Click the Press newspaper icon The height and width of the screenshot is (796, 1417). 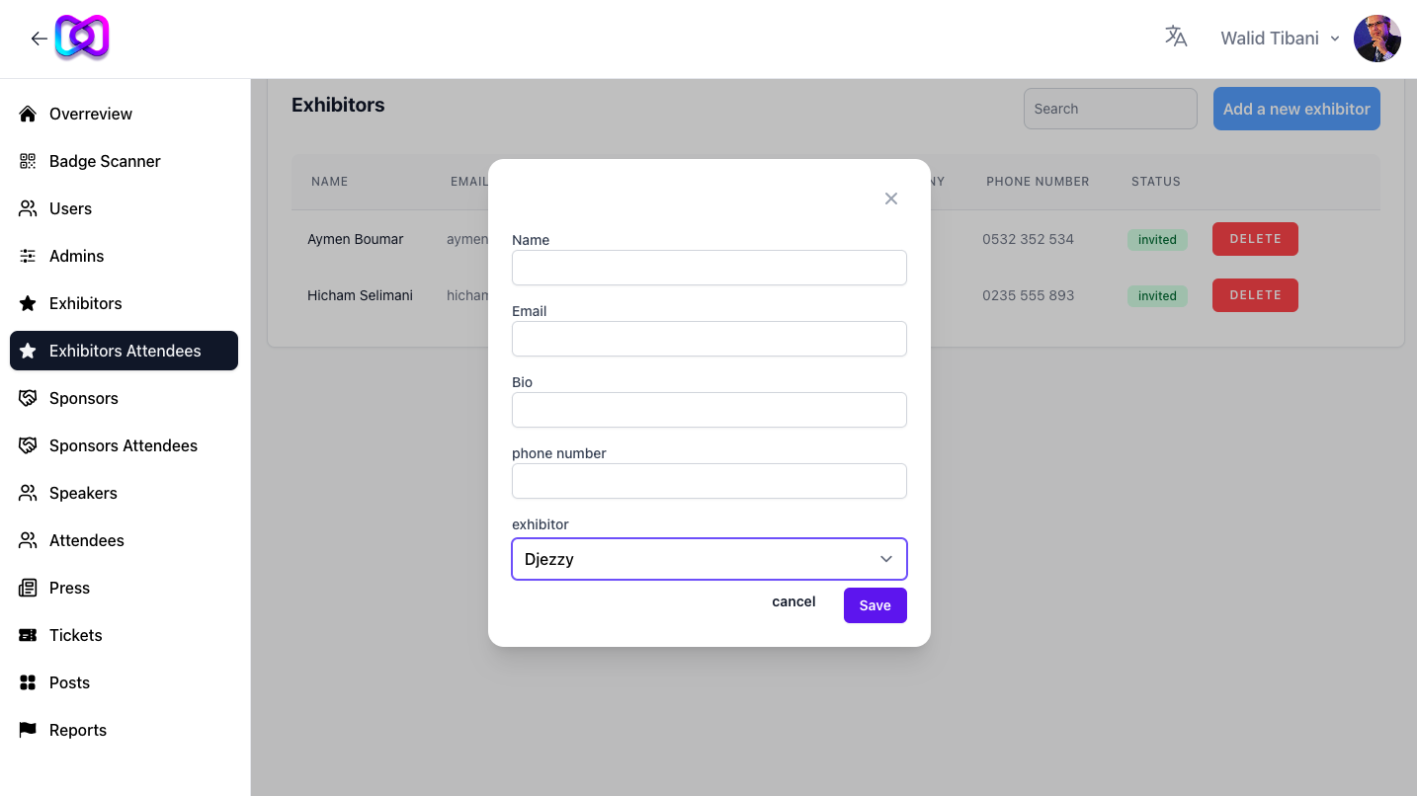pos(28,588)
